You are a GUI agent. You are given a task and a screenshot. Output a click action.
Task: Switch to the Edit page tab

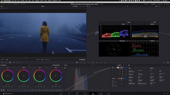[77, 93]
